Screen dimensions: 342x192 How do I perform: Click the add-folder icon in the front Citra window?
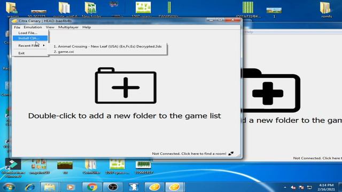pyautogui.click(x=126, y=85)
